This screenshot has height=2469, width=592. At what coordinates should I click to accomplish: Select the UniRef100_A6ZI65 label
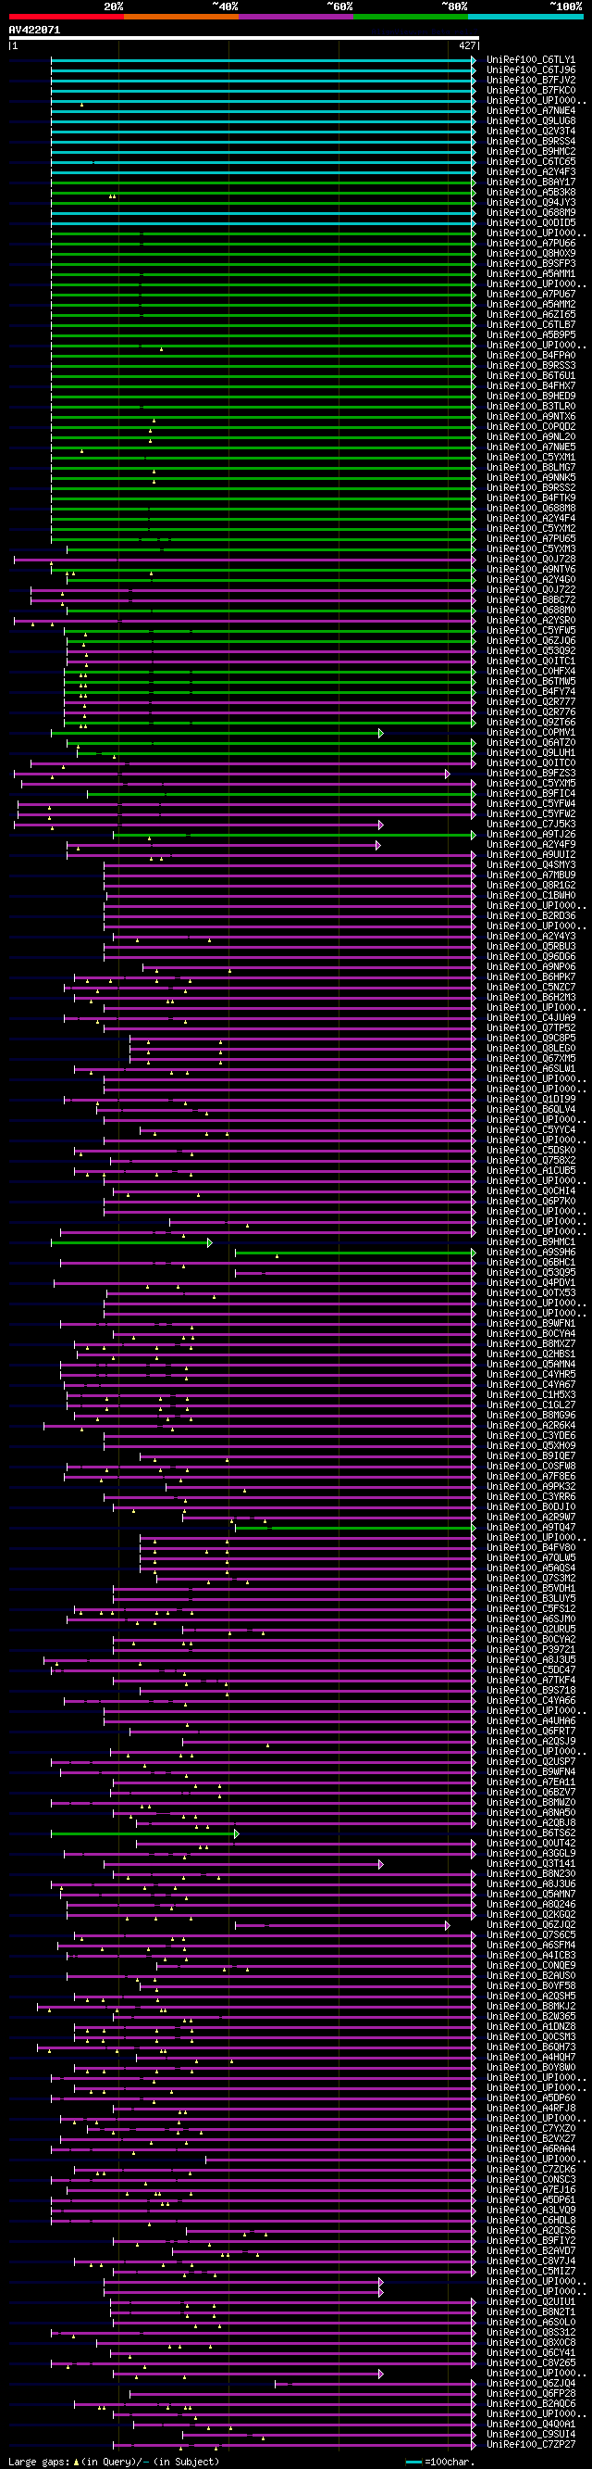531,315
